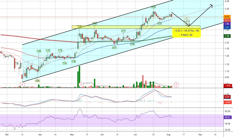Select the 1.69 pivot high label
This screenshot has width=233, height=137.
coord(39,51)
